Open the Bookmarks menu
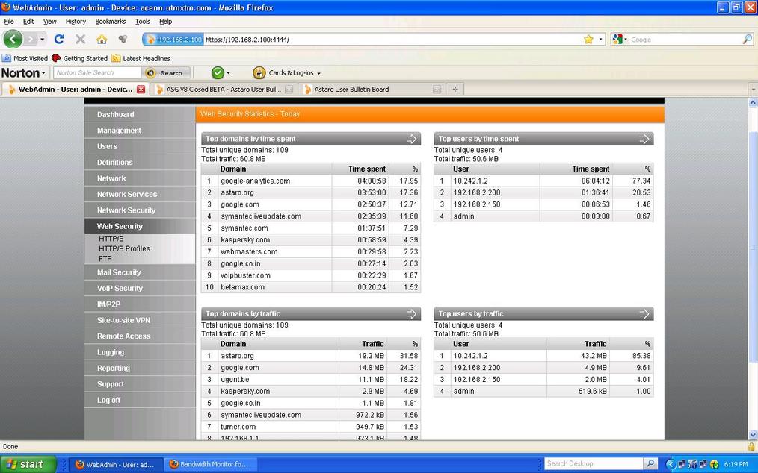This screenshot has width=758, height=473. click(110, 22)
